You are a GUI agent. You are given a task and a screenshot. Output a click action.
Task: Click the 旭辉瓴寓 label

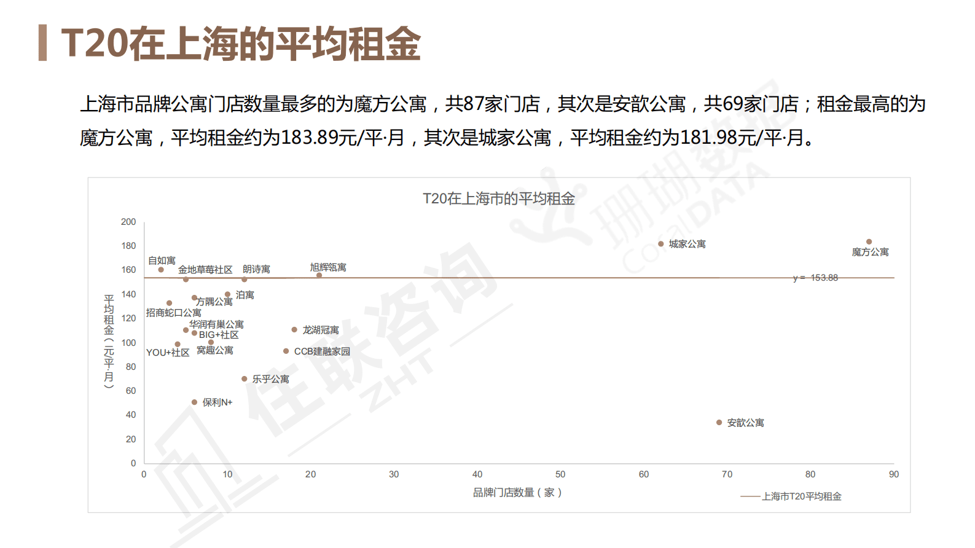point(328,267)
